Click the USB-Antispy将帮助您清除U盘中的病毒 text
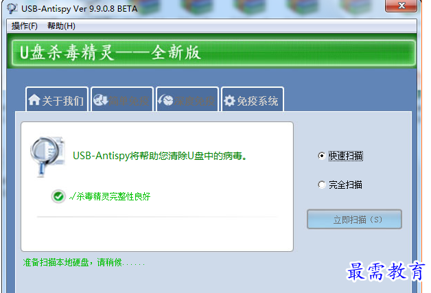 (x=160, y=156)
